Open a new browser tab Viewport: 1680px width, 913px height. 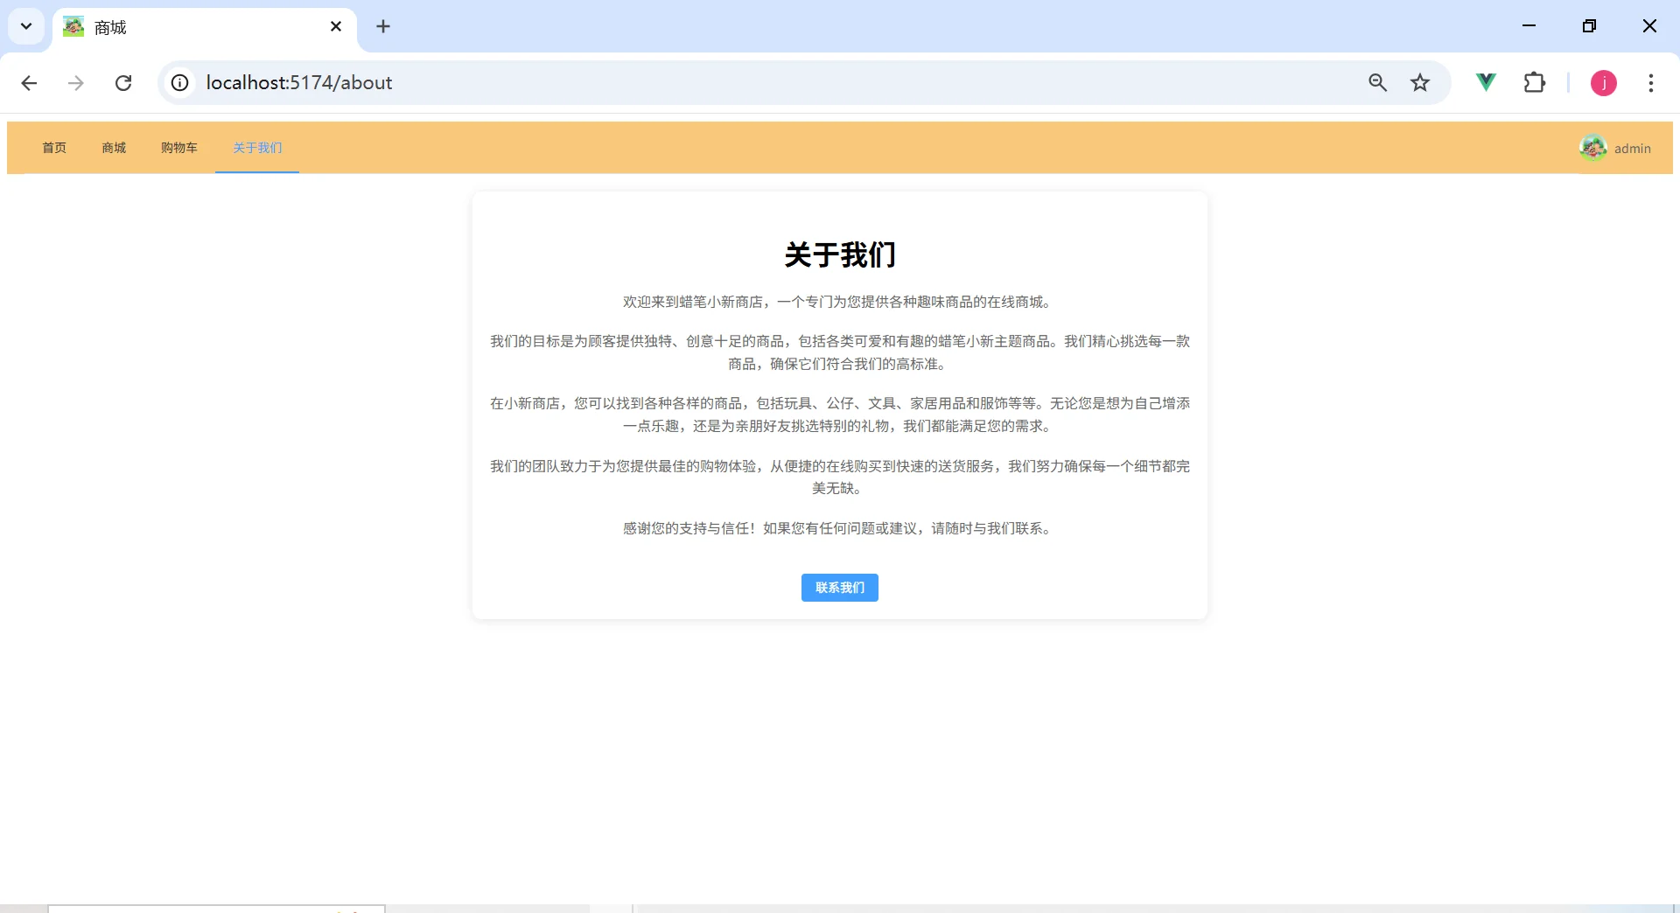[383, 27]
